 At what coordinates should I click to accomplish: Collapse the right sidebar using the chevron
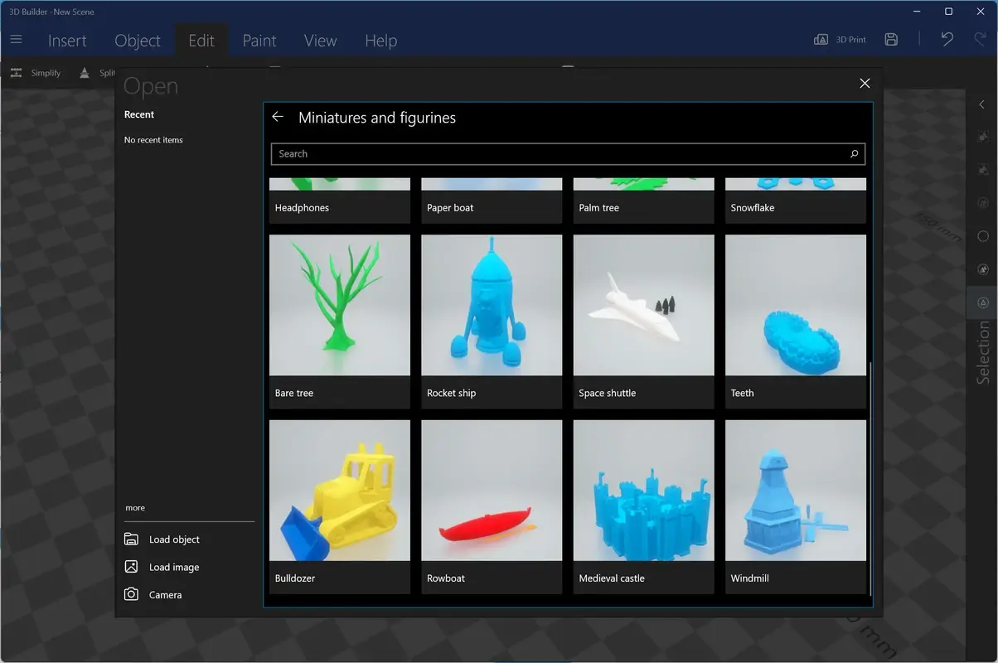click(982, 104)
